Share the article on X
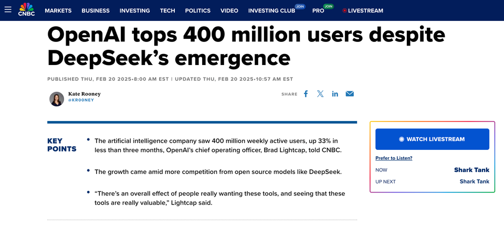504x227 pixels. (x=320, y=94)
